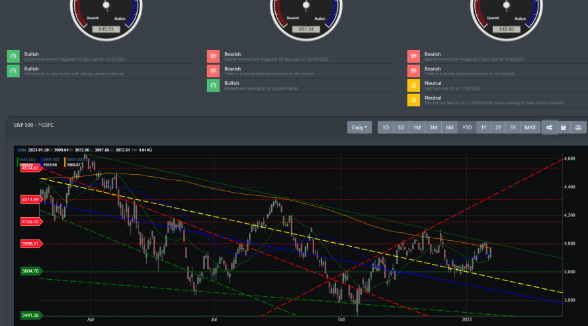
Task: Click red Bearish pressure icon under 051.34 gauge
Action: [213, 71]
